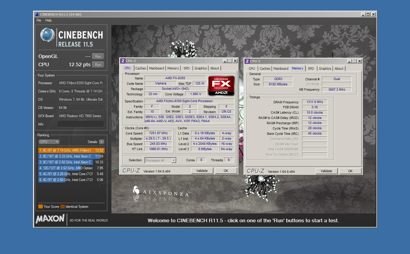Switch to About tab in right CPU-Z

[339, 69]
